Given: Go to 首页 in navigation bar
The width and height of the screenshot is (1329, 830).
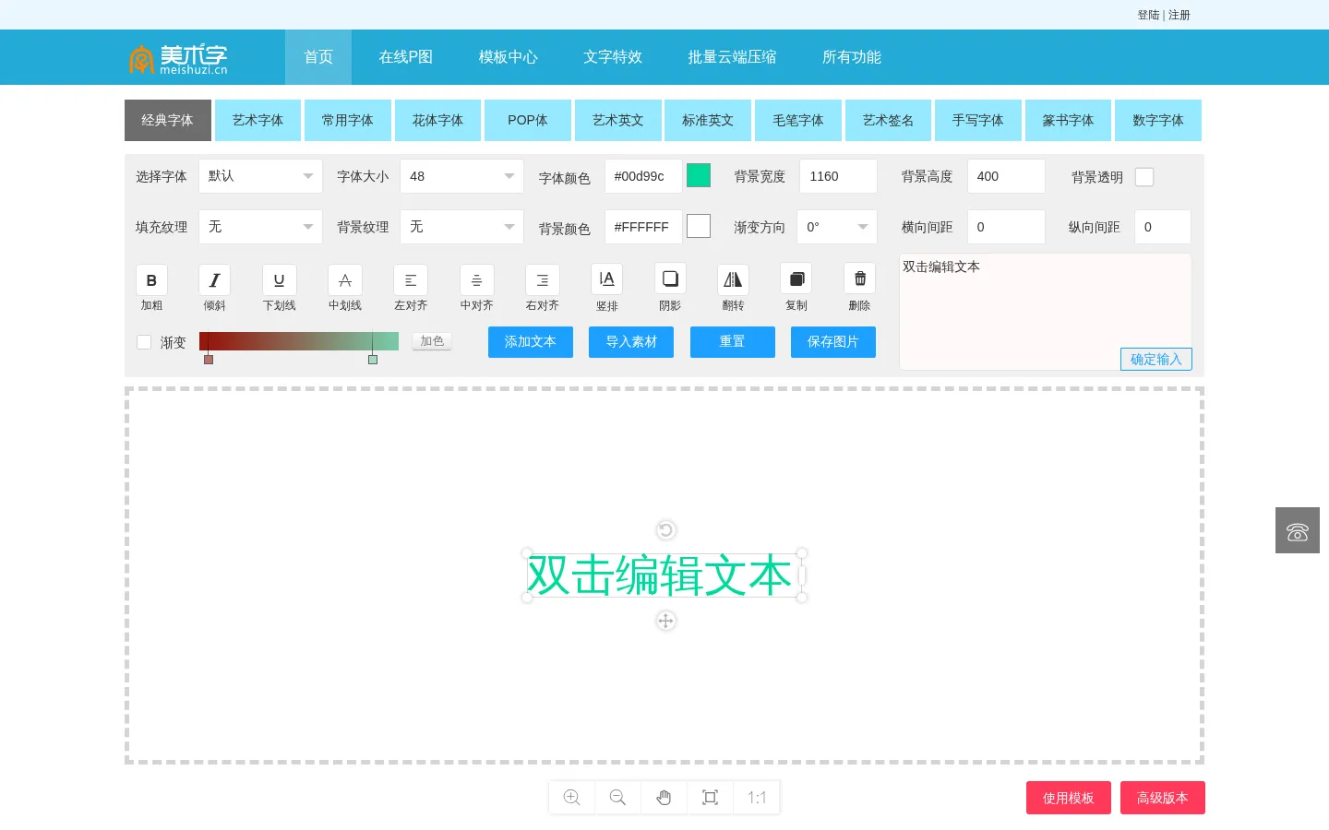Looking at the screenshot, I should (x=318, y=57).
